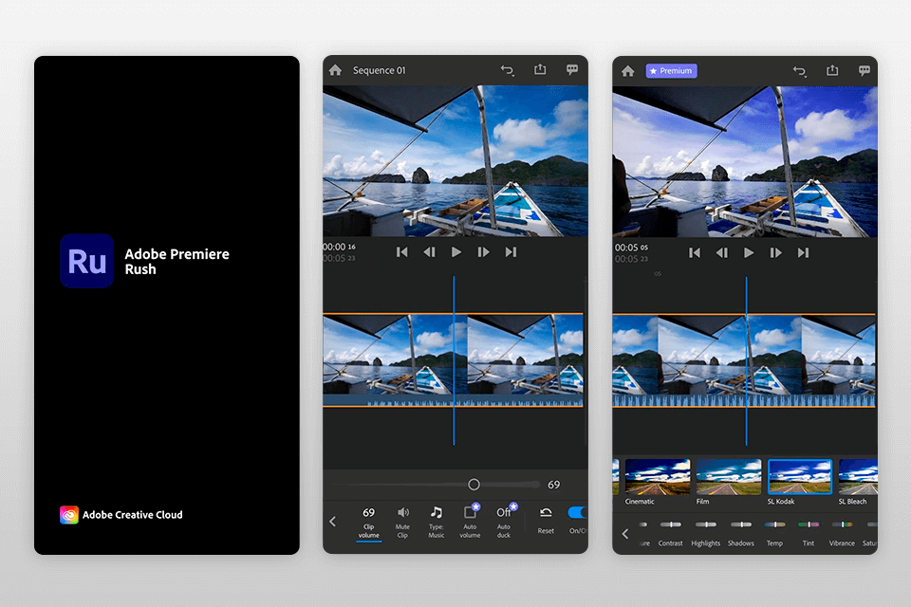Click the Shadows slider
This screenshot has height=607, width=911.
click(741, 524)
